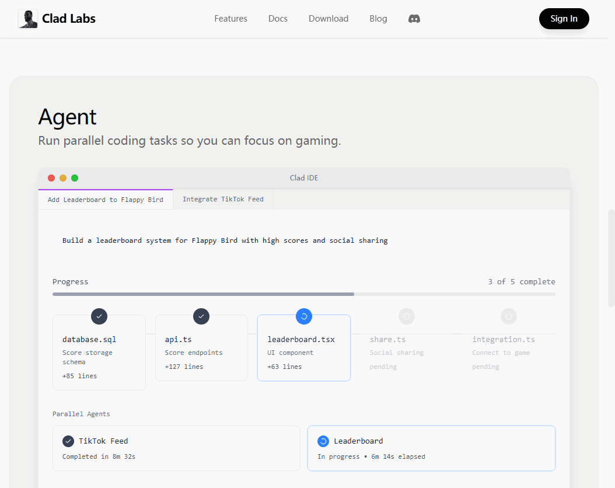Click the checkmark icon above api.ts
615x488 pixels.
click(x=201, y=316)
